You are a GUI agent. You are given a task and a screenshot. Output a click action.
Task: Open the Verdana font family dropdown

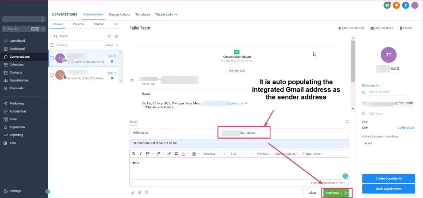click(214, 154)
